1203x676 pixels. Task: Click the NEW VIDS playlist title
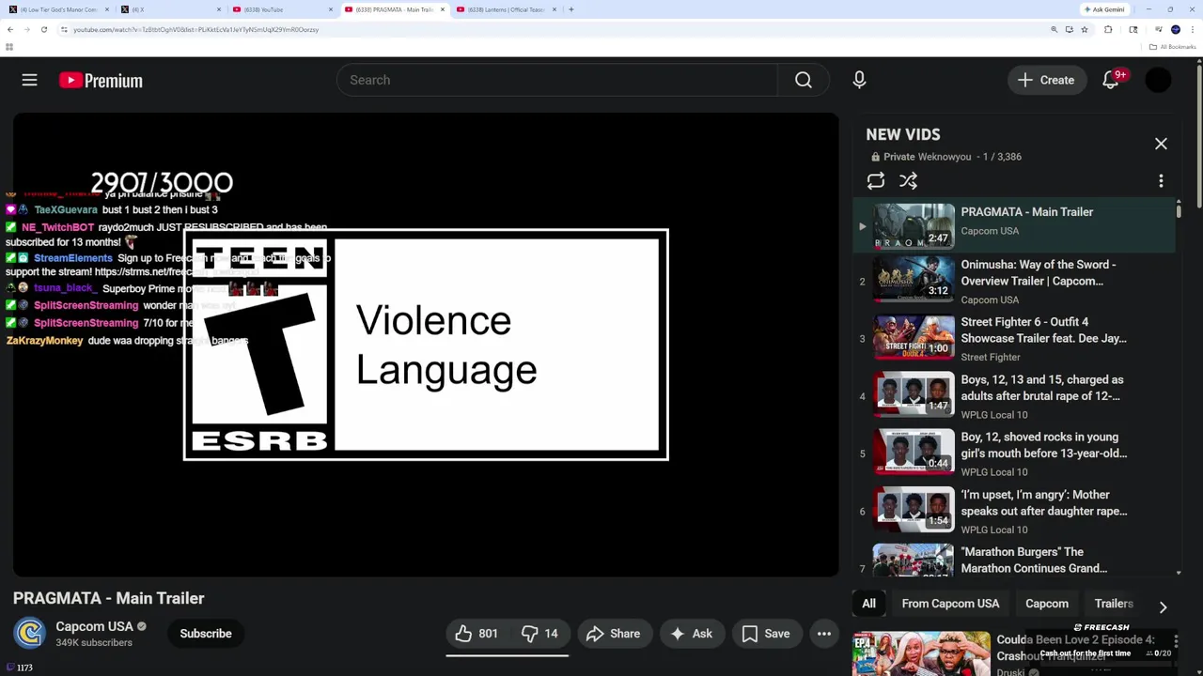click(x=902, y=135)
